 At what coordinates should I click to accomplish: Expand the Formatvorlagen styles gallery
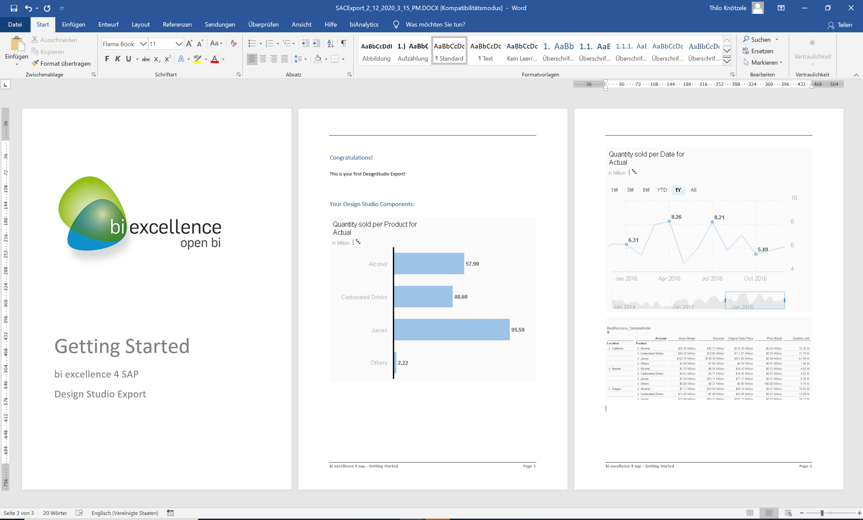727,61
